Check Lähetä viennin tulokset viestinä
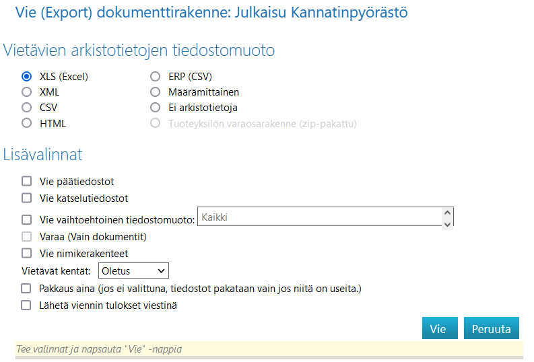The width and height of the screenshot is (534, 362). (27, 305)
